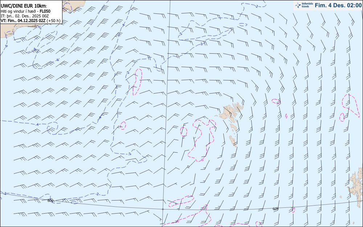Click the 'Fim. 4 Des. 02:00' timestamp
The width and height of the screenshot is (363, 227).
click(x=338, y=5)
